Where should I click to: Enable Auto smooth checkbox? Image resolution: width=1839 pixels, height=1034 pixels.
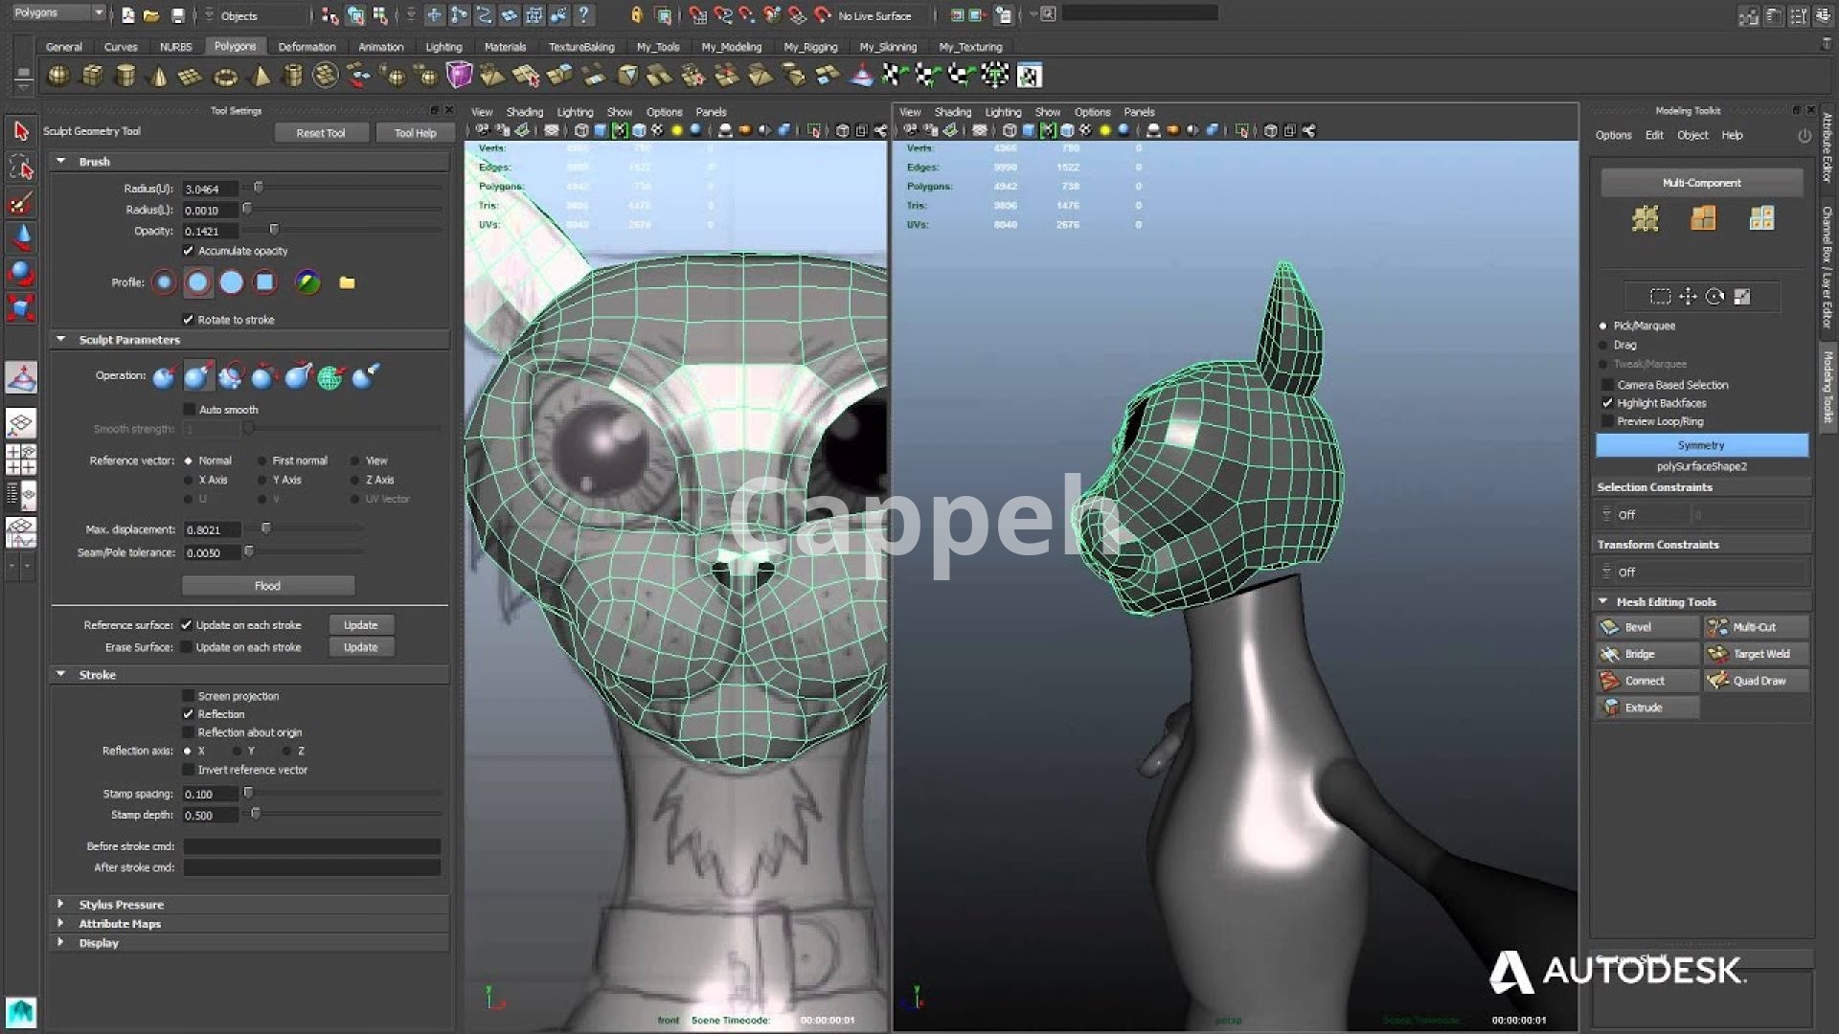[189, 410]
